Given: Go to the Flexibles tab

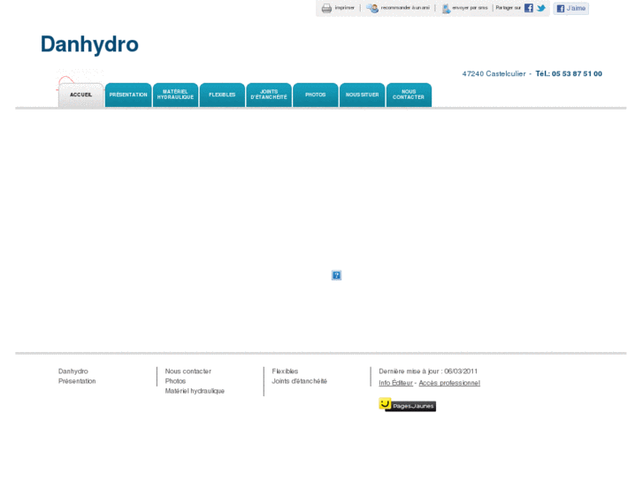Looking at the screenshot, I should pyautogui.click(x=222, y=95).
